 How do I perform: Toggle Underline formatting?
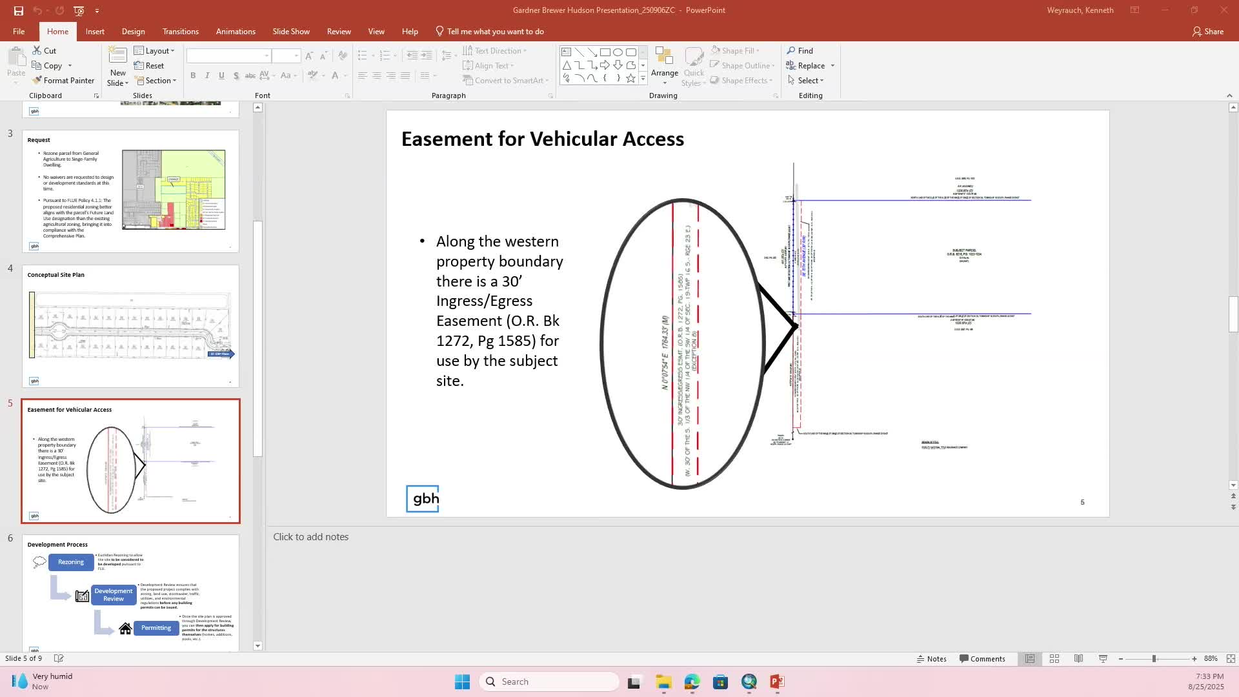[x=221, y=76]
